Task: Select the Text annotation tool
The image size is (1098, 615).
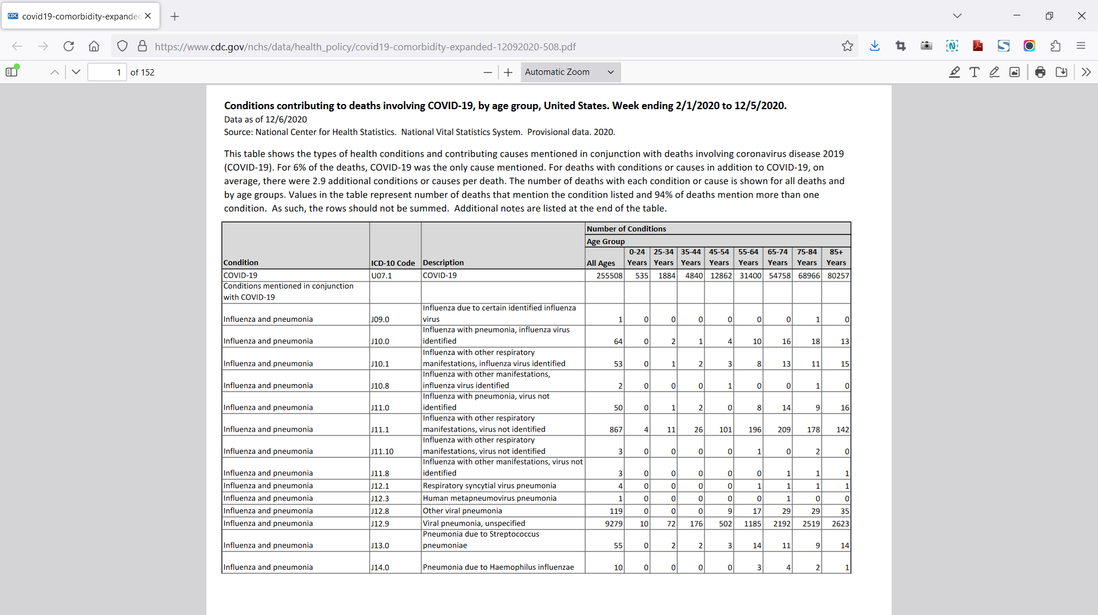Action: 974,72
